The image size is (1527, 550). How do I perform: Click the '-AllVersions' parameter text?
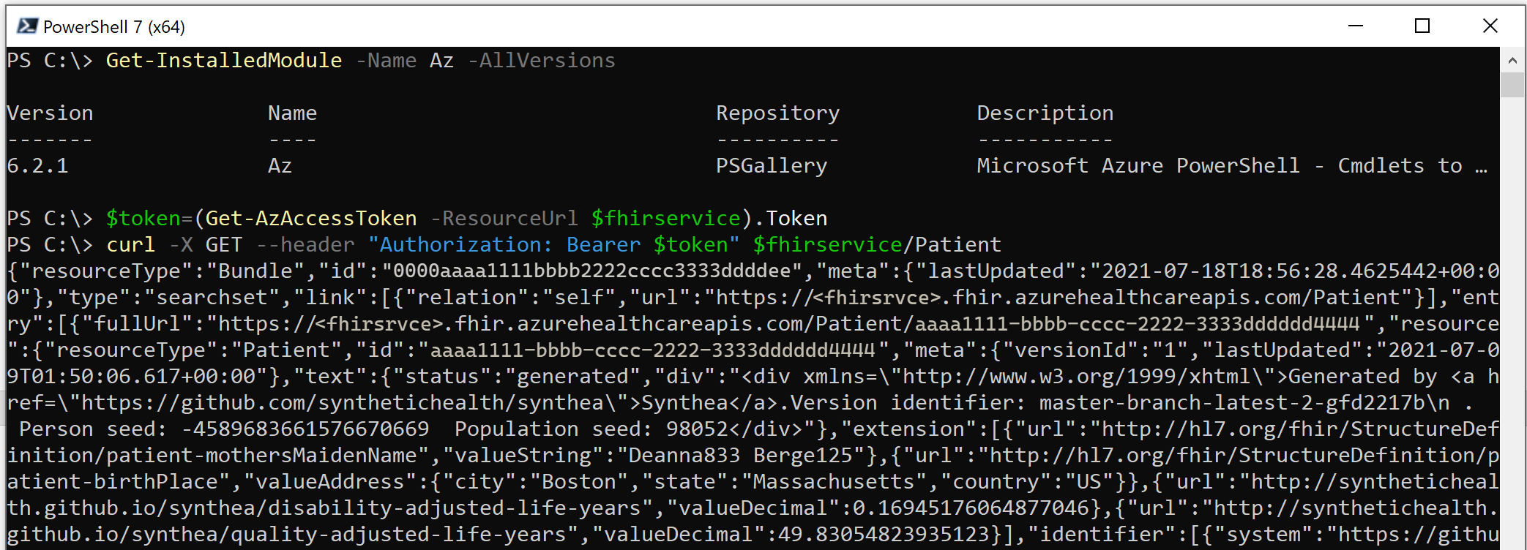[x=541, y=61]
